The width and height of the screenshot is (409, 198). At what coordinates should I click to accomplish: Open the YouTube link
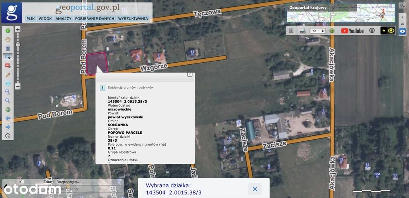click(352, 31)
